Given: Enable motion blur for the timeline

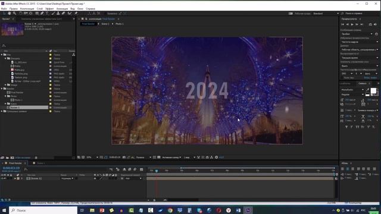Looking at the screenshot, I should 135,169.
